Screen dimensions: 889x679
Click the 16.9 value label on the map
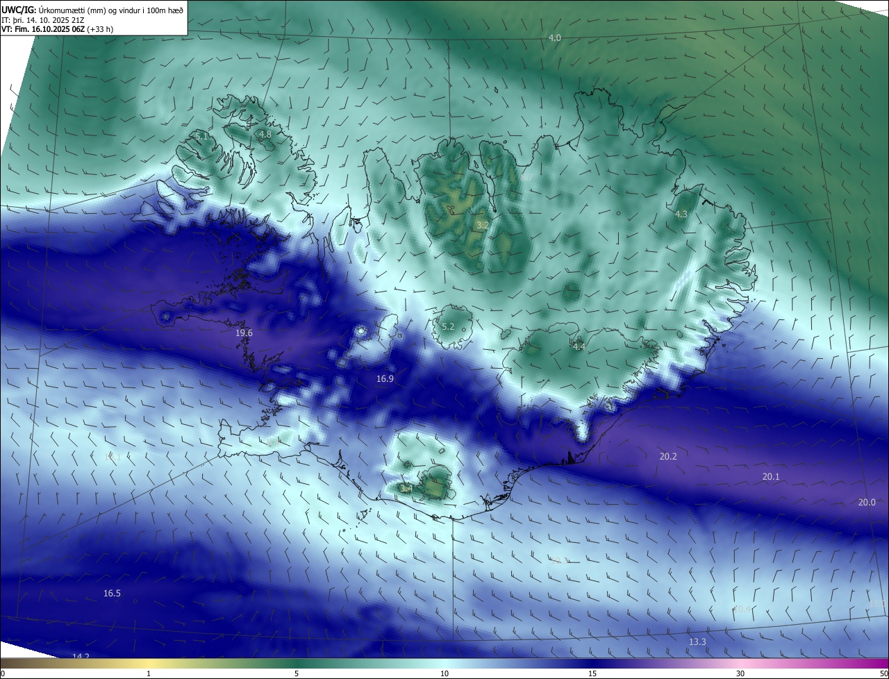pos(385,378)
